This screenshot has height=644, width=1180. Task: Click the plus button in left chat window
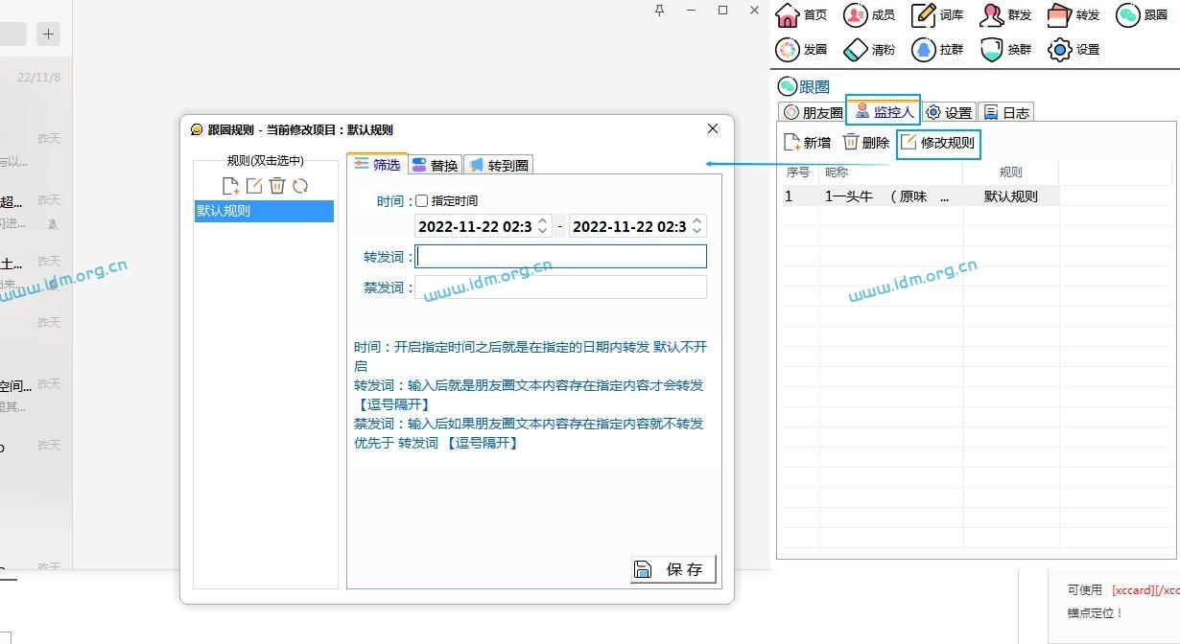[48, 34]
